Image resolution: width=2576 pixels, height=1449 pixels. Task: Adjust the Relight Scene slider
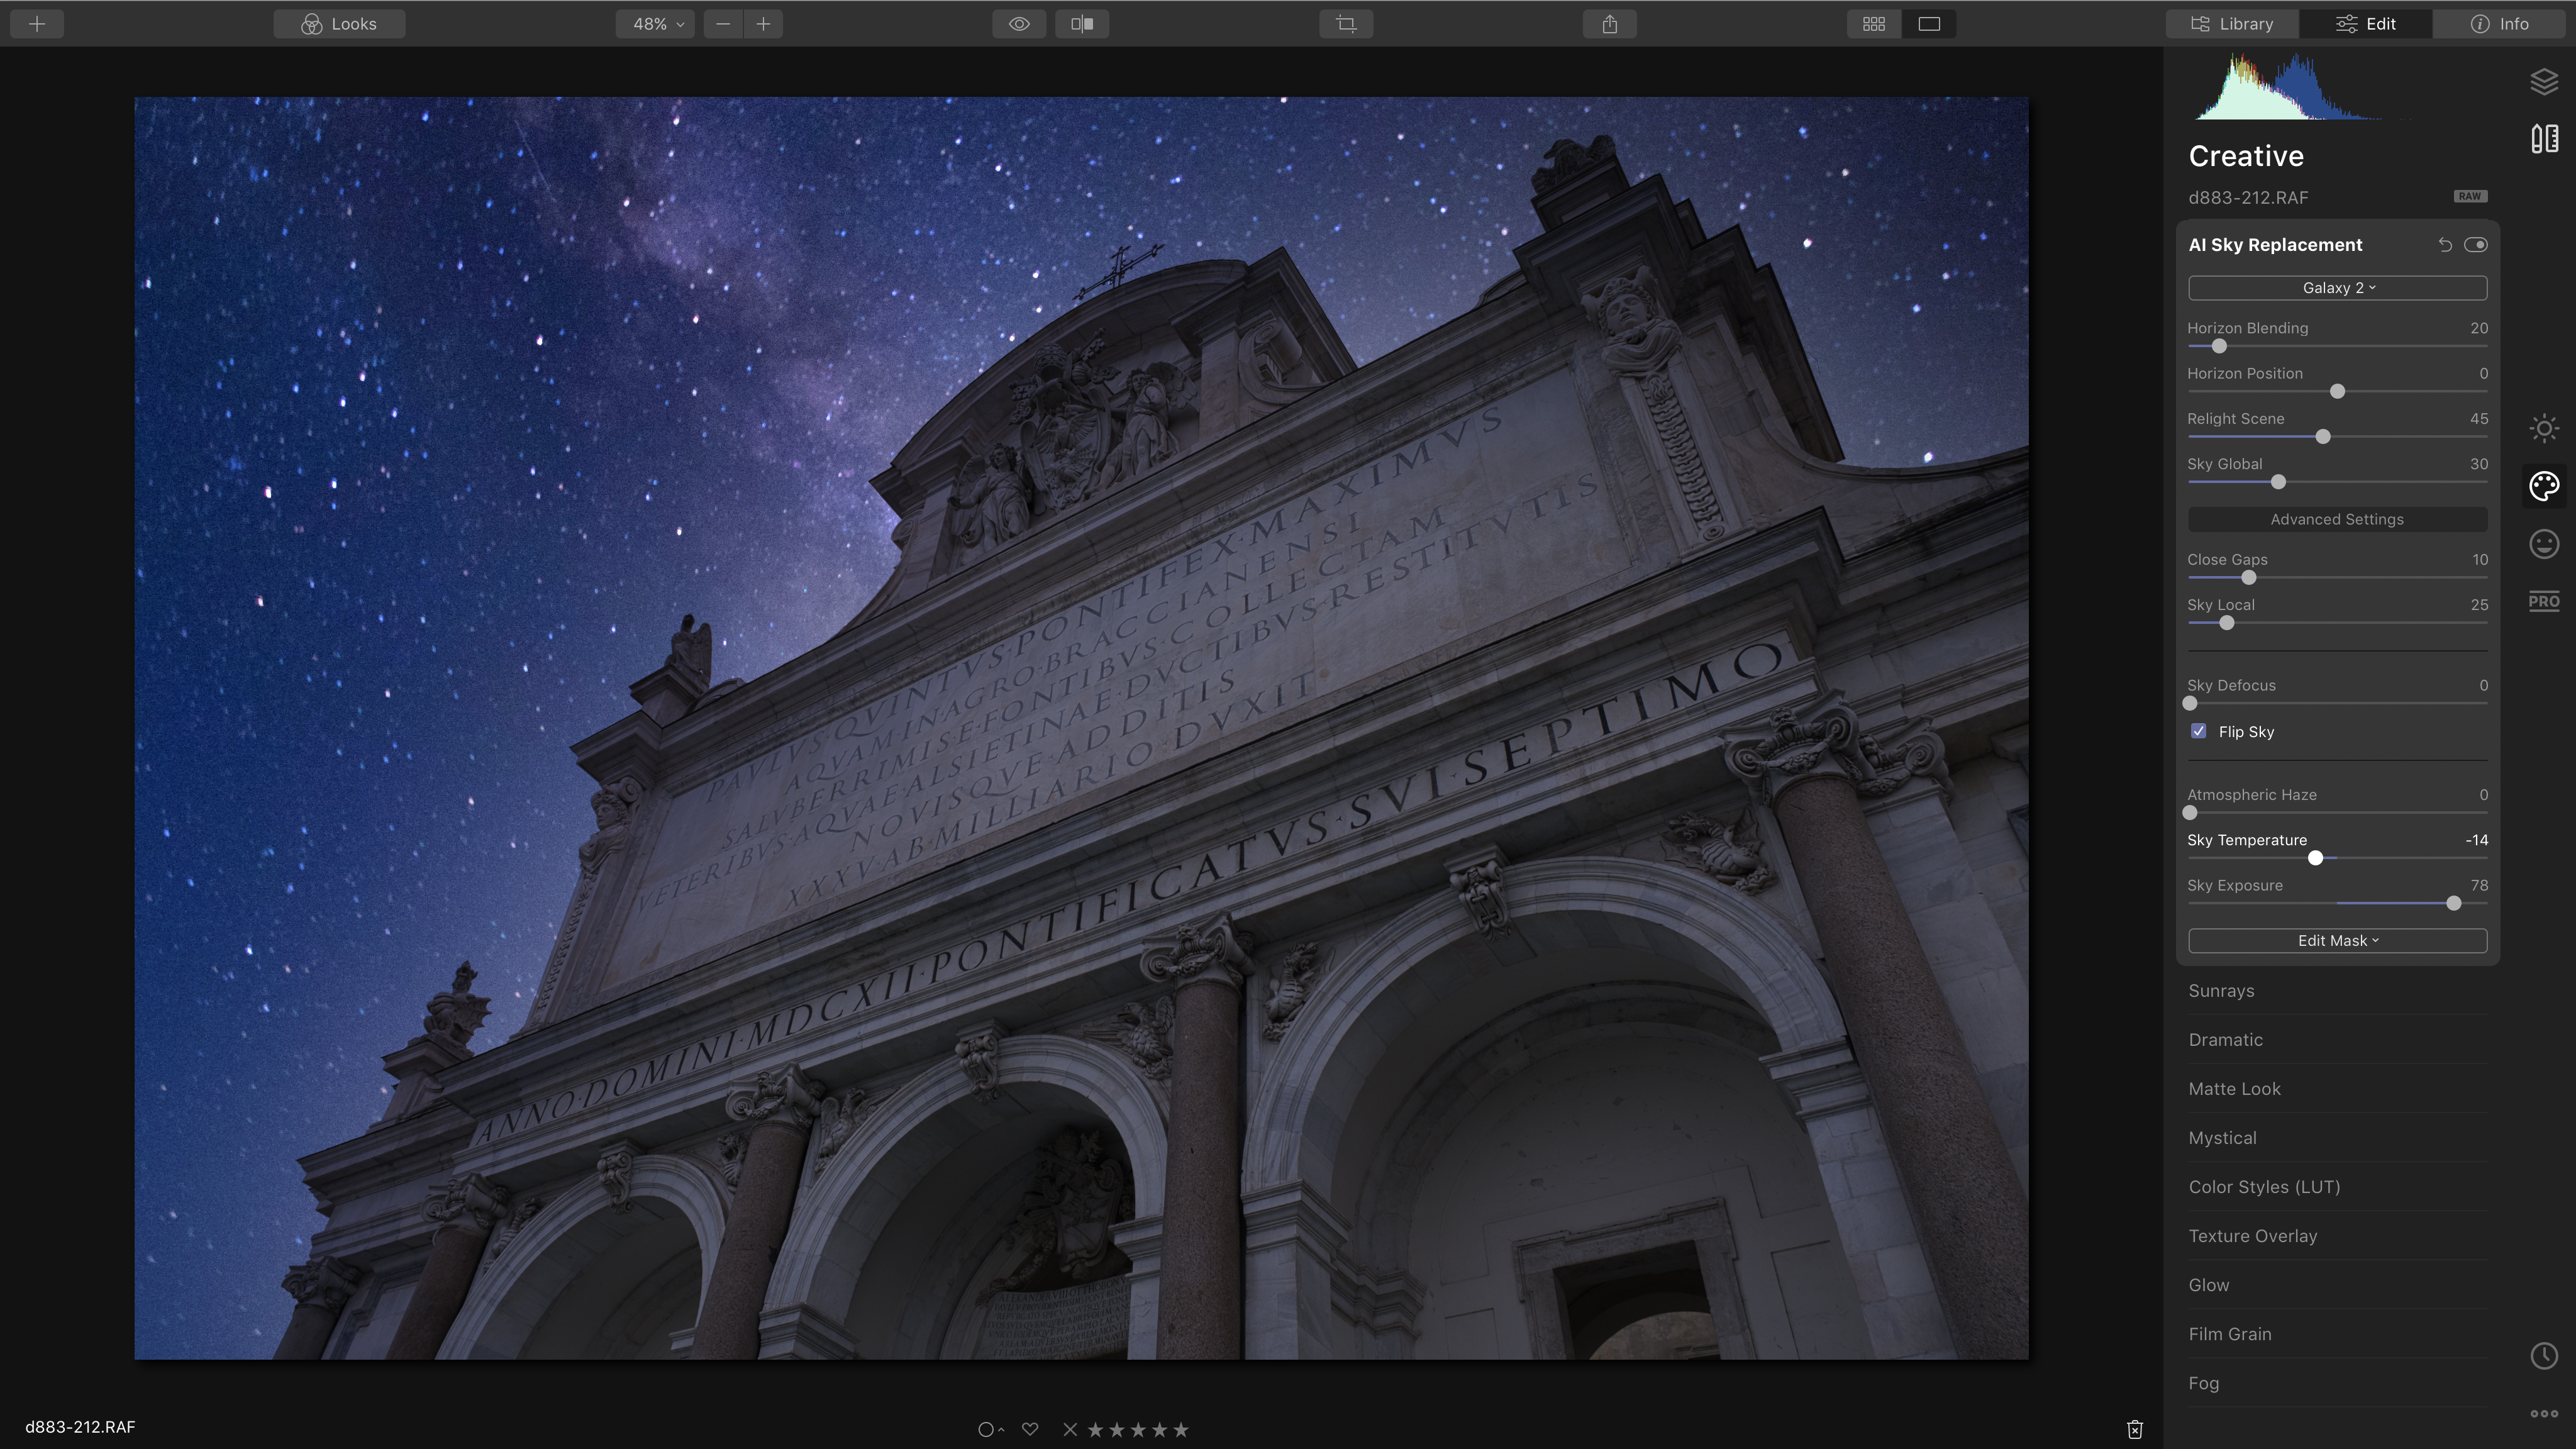point(2337,437)
